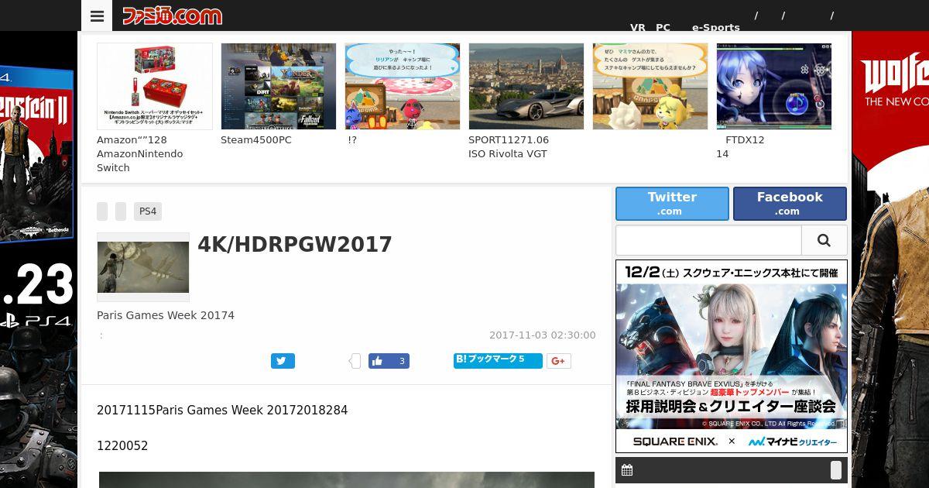The width and height of the screenshot is (929, 488).
Task: Open the hamburger menu in the header
Action: click(97, 15)
